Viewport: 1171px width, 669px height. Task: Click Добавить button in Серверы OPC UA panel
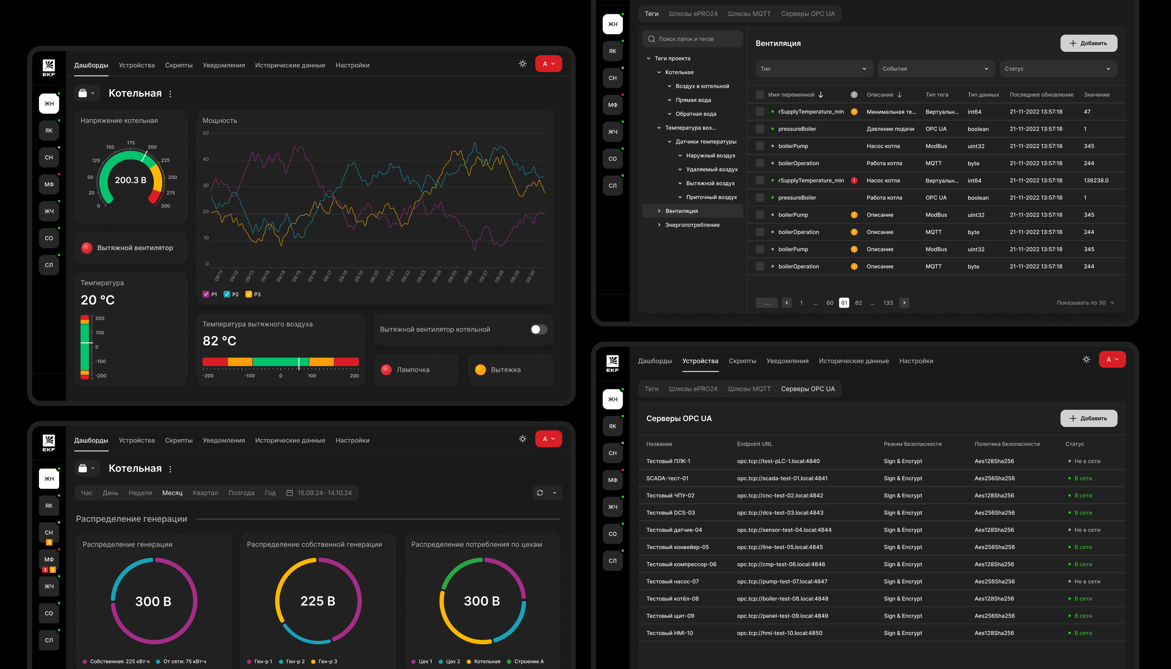point(1089,418)
